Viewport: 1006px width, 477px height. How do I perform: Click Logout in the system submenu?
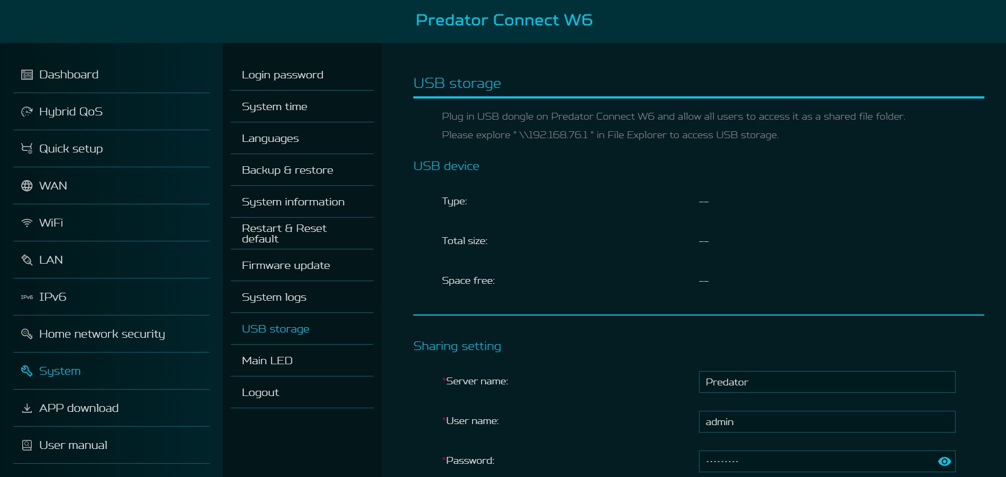pos(260,392)
